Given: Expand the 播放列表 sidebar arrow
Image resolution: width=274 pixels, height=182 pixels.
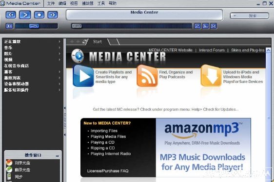Looking at the screenshot, I should 60,78.
